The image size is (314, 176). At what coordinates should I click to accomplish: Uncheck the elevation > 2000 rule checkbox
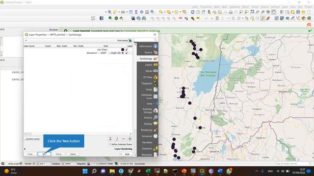click(127, 53)
